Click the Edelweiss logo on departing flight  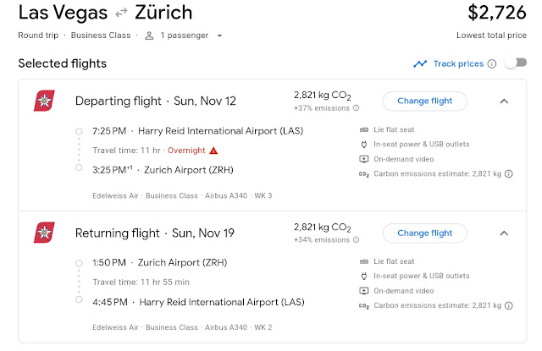coord(43,101)
